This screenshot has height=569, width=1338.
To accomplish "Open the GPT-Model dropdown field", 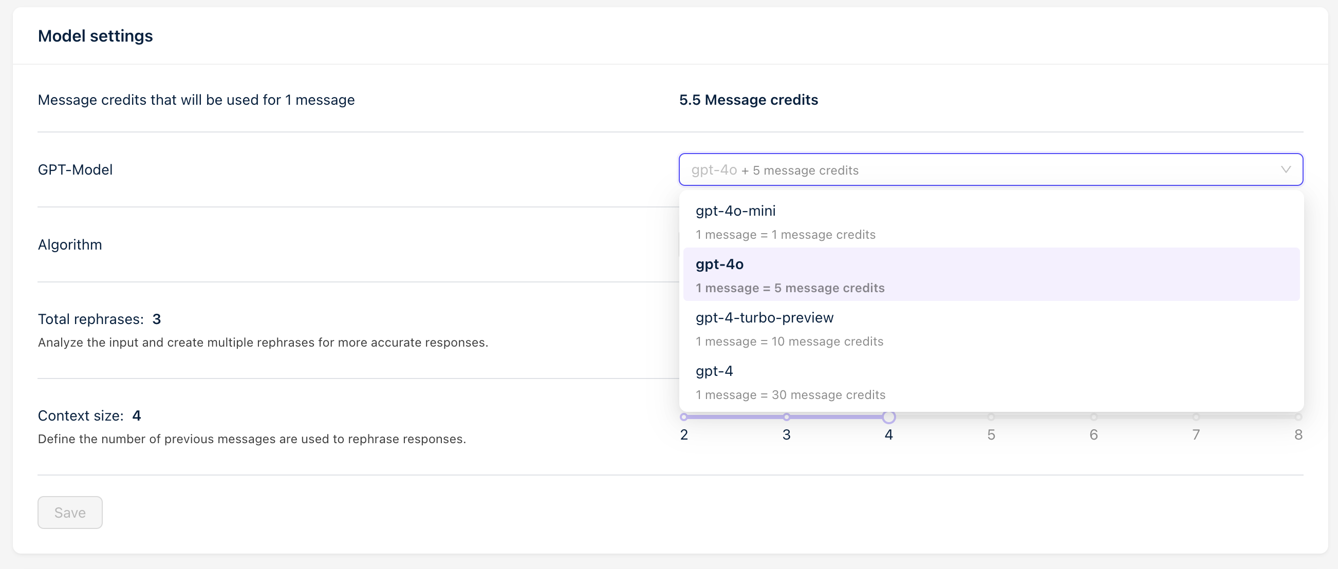I will [x=991, y=169].
